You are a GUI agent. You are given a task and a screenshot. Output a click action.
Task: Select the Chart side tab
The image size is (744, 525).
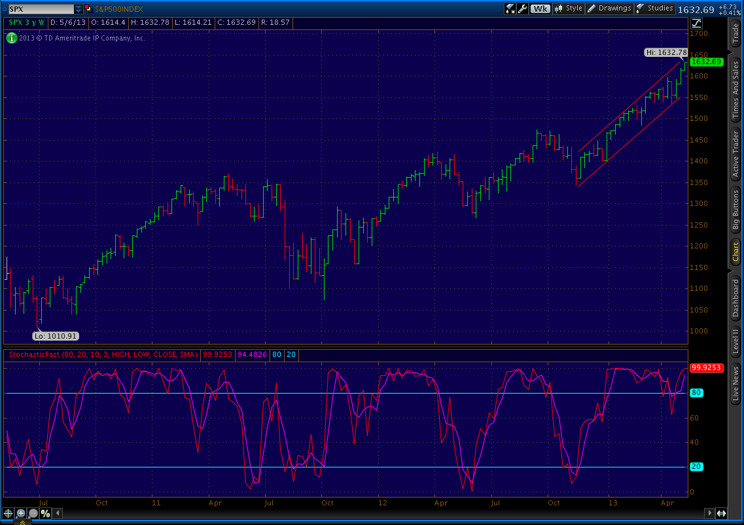[735, 252]
